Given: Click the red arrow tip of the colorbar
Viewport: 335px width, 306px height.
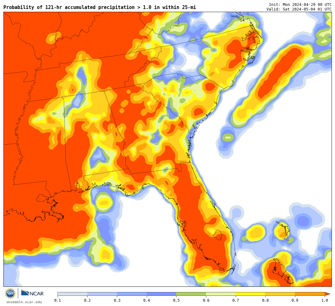Looking at the screenshot, I should tap(327, 294).
